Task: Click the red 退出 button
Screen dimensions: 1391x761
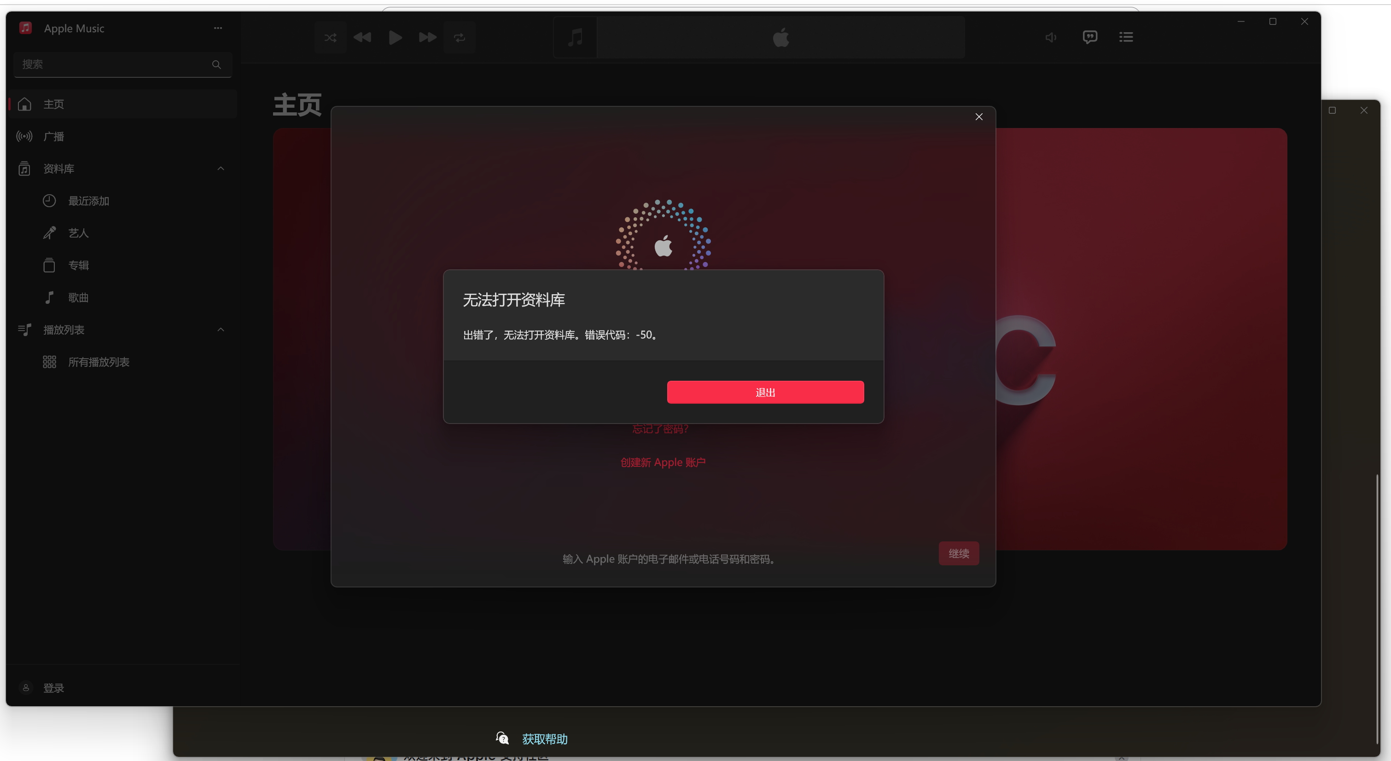Action: click(765, 392)
